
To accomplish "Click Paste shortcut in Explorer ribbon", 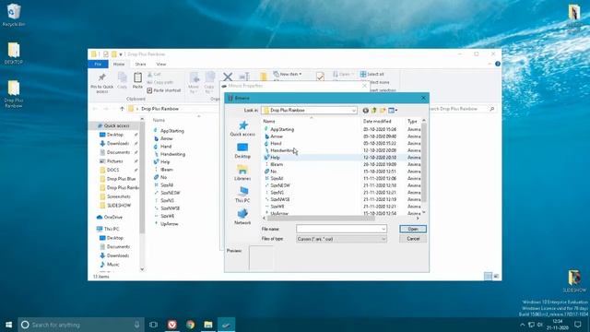I will [164, 90].
